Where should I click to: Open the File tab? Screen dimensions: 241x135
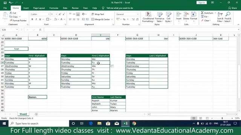coord(5,8)
